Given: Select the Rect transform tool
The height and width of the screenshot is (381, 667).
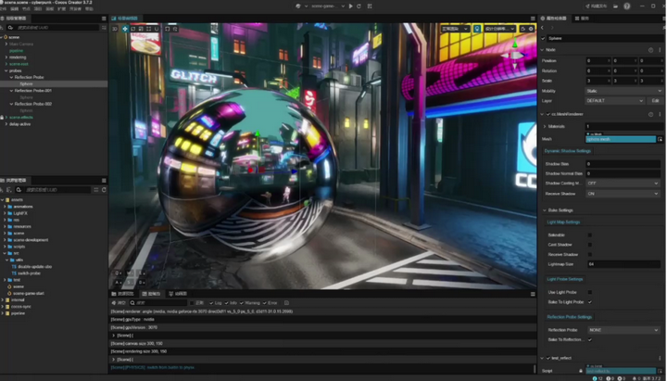Looking at the screenshot, I should pos(149,29).
